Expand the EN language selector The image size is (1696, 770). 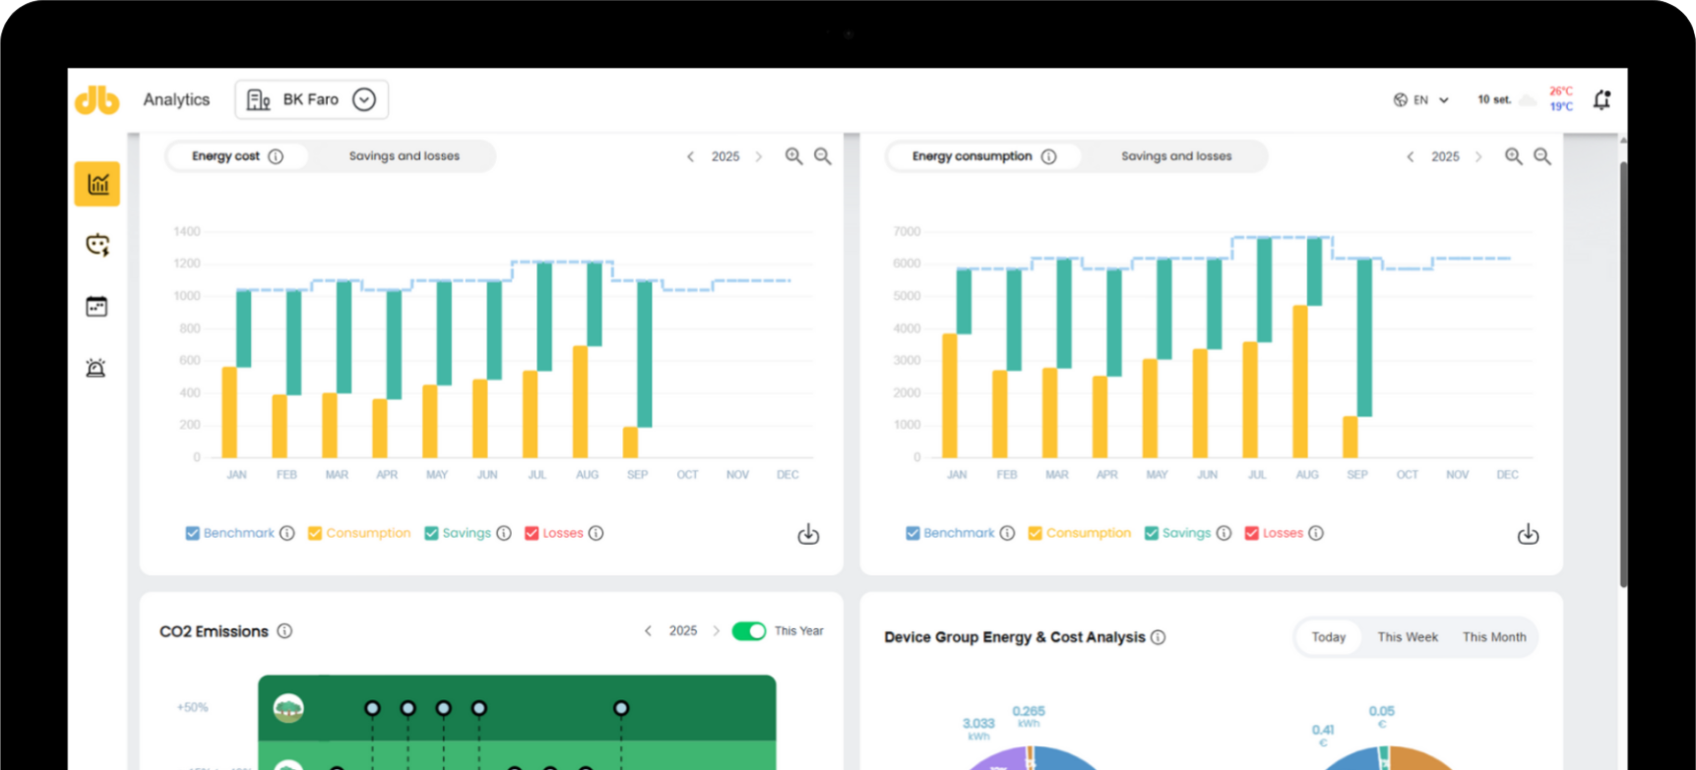(x=1421, y=100)
